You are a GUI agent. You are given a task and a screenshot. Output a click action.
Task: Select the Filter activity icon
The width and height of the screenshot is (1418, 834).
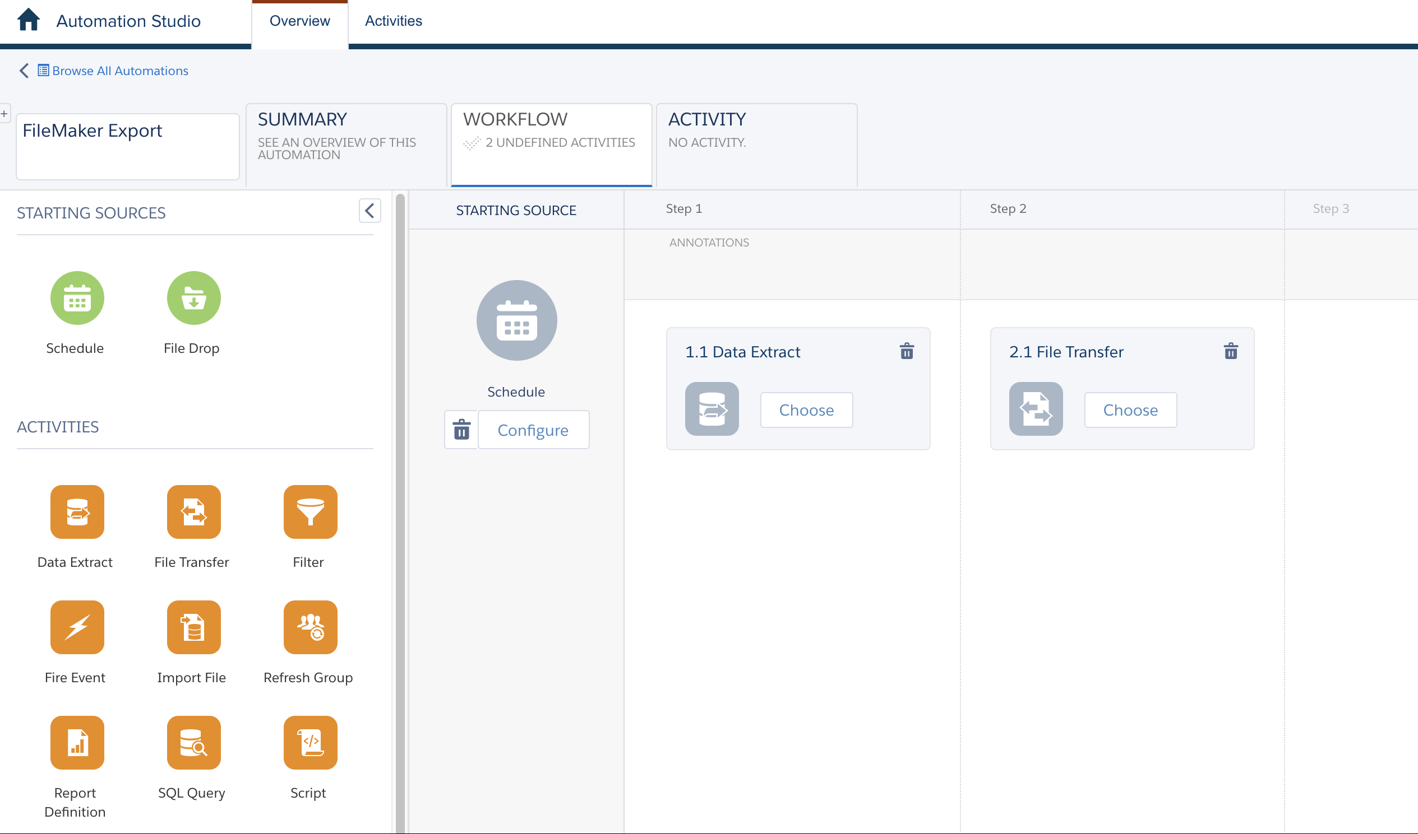pyautogui.click(x=309, y=512)
